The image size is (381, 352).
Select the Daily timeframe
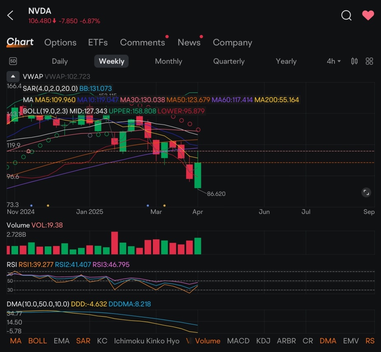click(60, 61)
